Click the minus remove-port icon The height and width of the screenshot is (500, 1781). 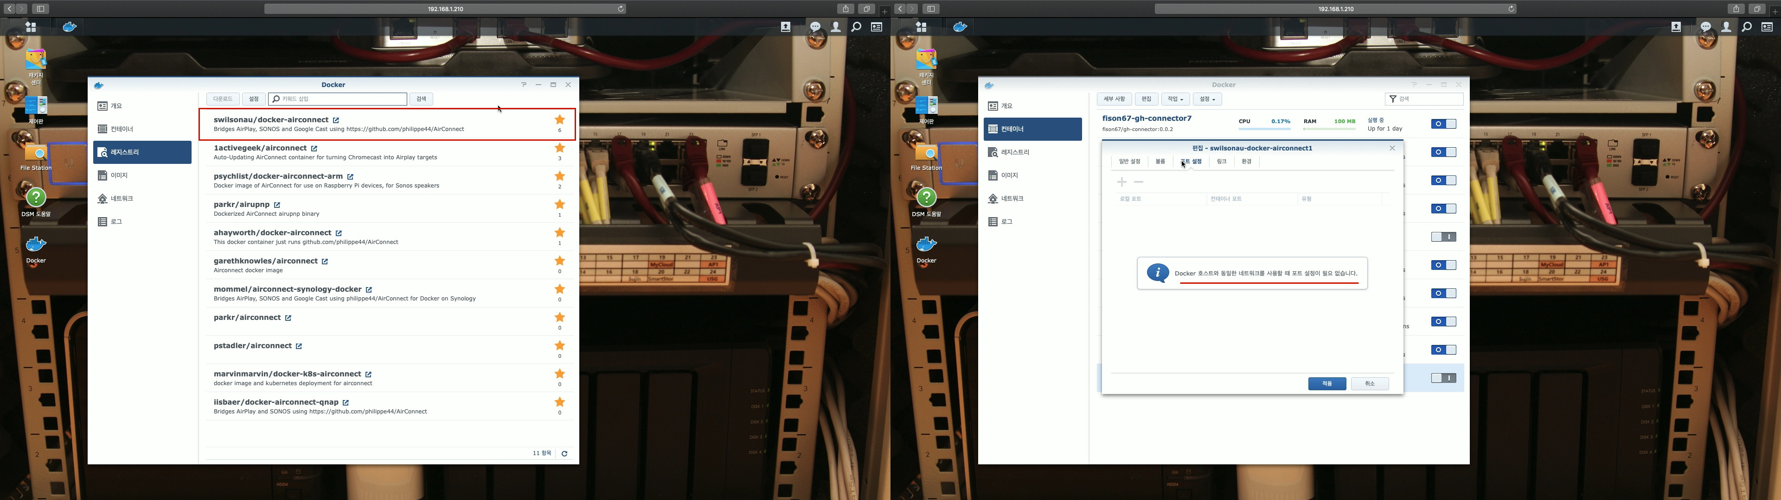[x=1139, y=181]
